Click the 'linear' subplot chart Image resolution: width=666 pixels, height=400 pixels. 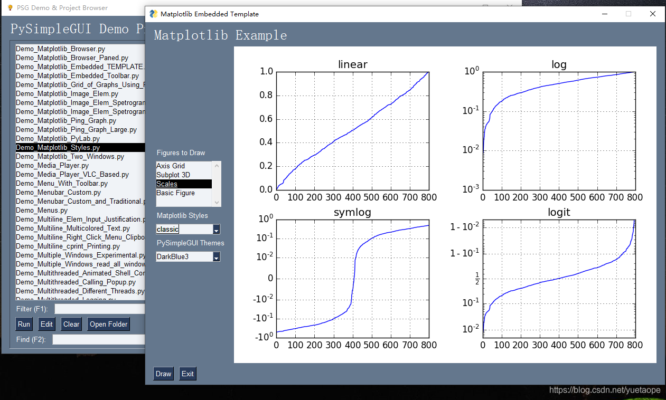point(352,131)
